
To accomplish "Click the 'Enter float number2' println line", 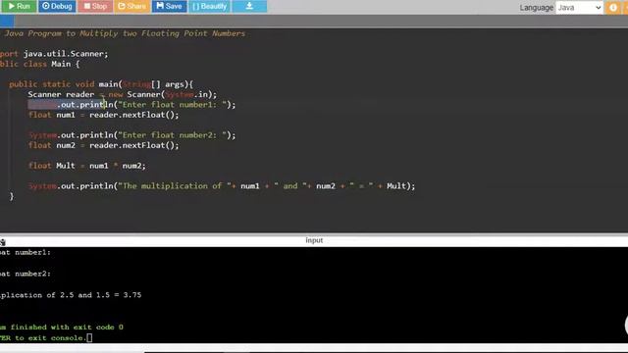I will pyautogui.click(x=132, y=135).
